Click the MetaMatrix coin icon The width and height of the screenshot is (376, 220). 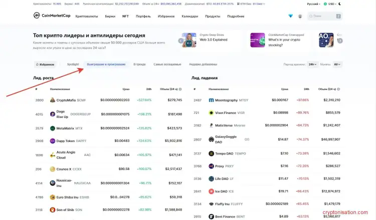point(53,128)
